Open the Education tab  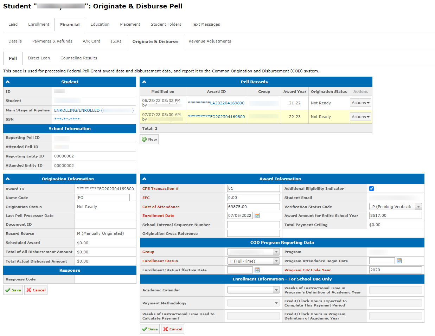pyautogui.click(x=100, y=24)
